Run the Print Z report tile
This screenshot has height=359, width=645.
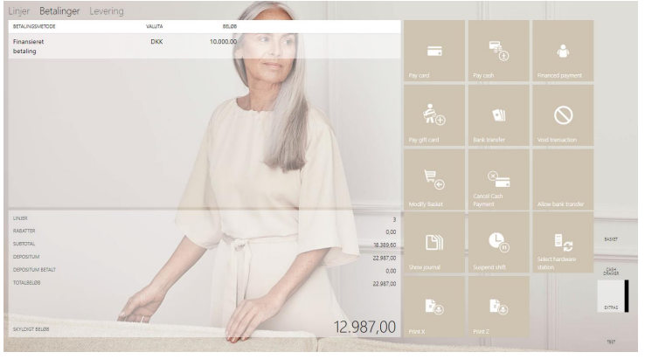pyautogui.click(x=498, y=307)
